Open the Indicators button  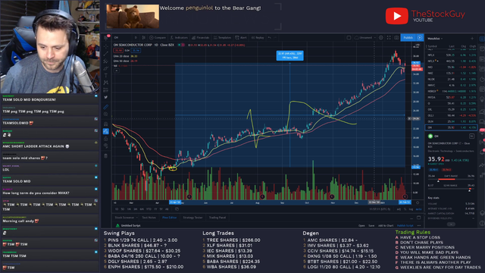[179, 38]
